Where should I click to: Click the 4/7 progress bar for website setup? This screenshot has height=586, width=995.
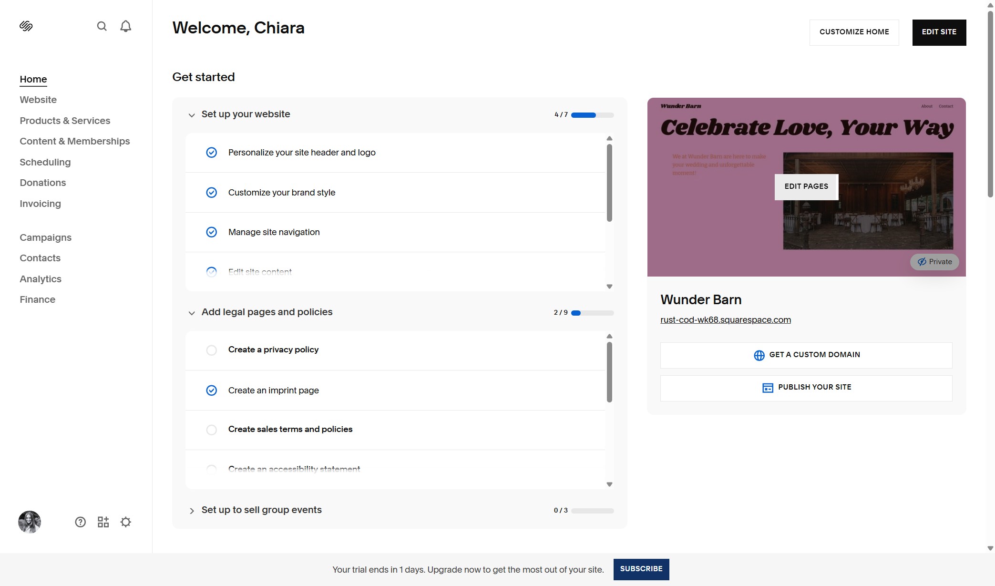592,115
